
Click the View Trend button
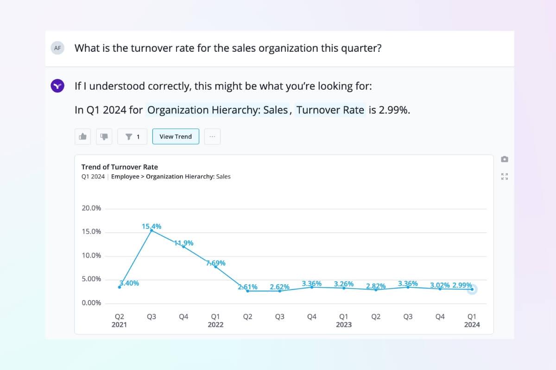click(176, 136)
